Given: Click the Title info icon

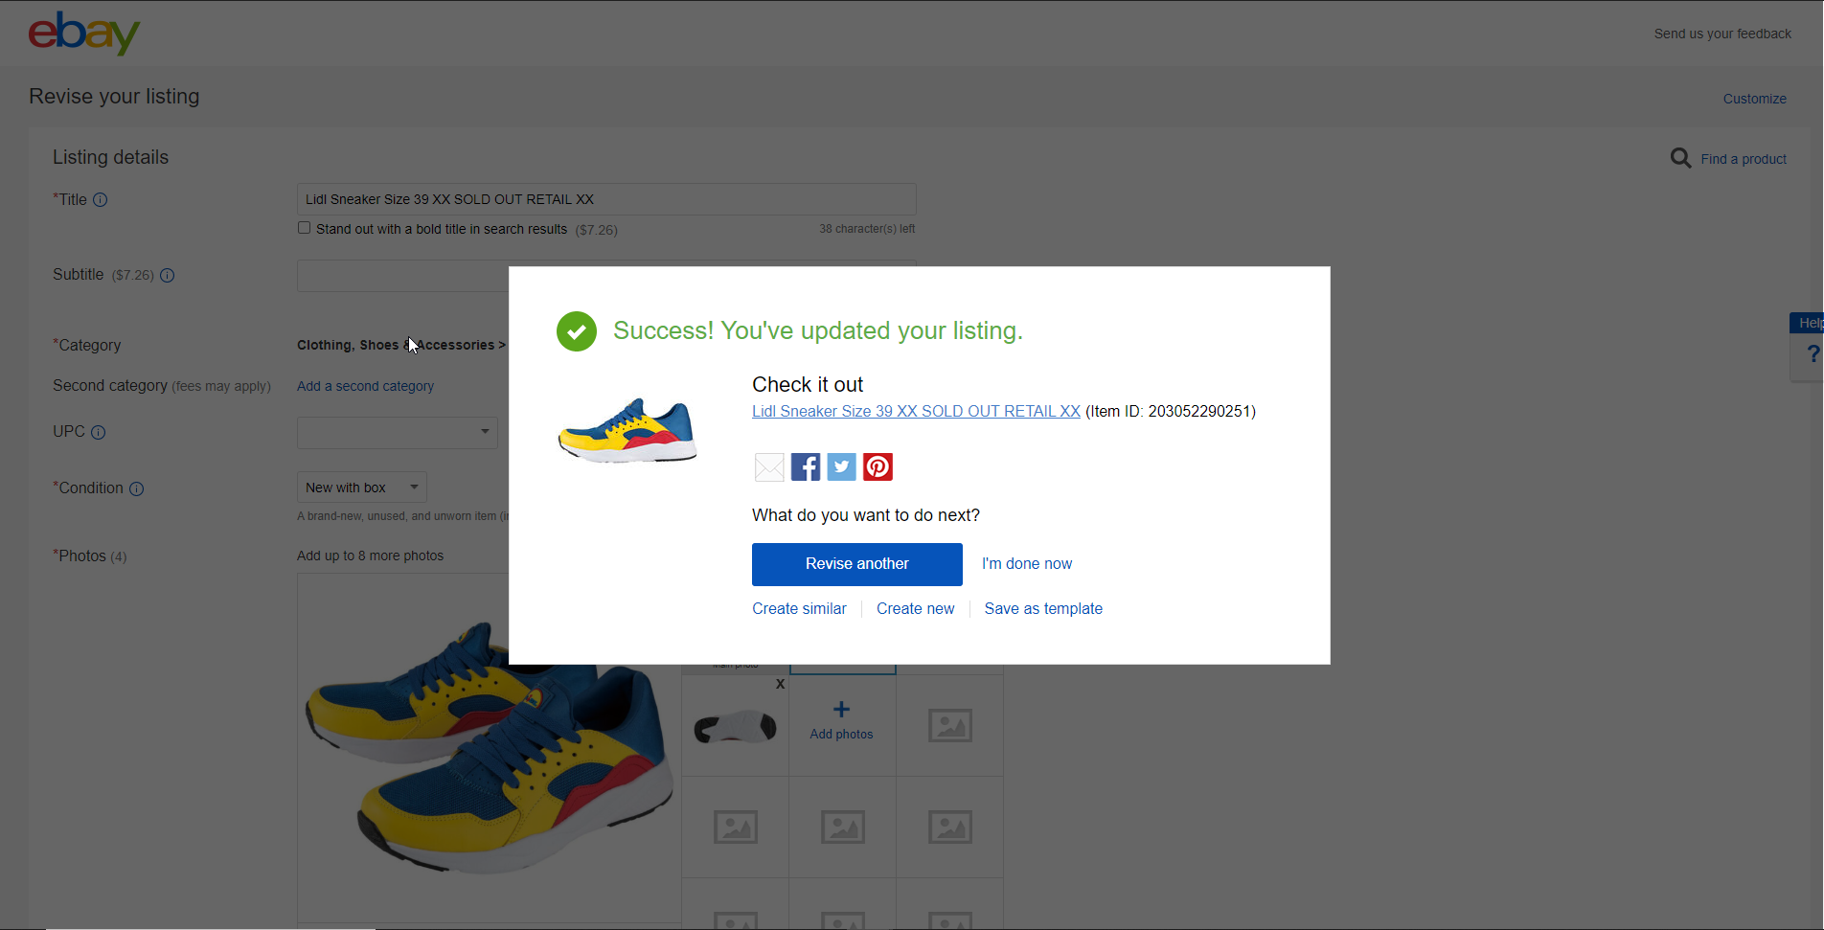Looking at the screenshot, I should (x=100, y=200).
